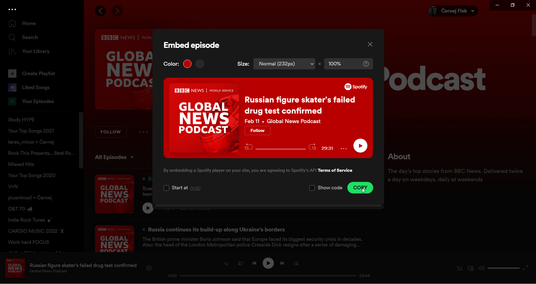Screen dimensions: 536x284
Task: Click the add to playlist icon near track title
Action: 149,268
